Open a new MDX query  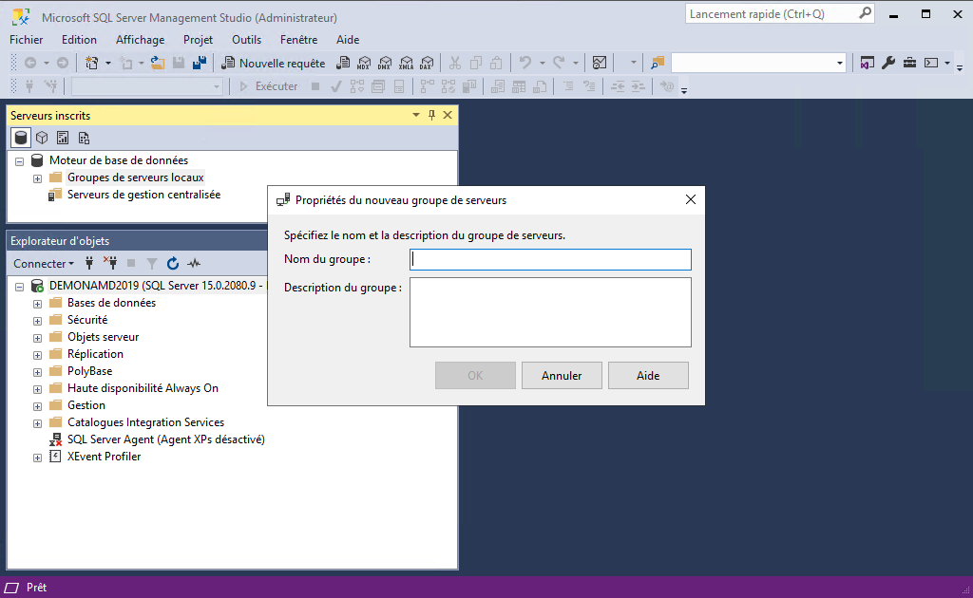coord(364,63)
